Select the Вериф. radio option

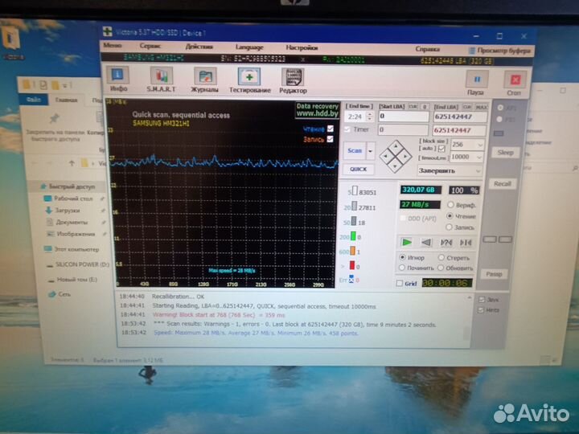[450, 205]
